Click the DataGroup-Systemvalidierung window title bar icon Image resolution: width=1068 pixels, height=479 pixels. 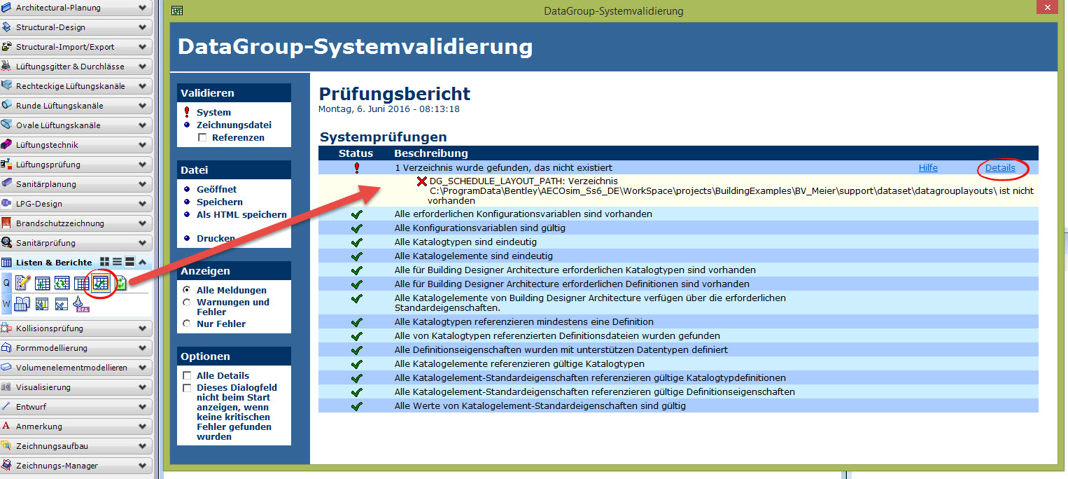point(177,11)
